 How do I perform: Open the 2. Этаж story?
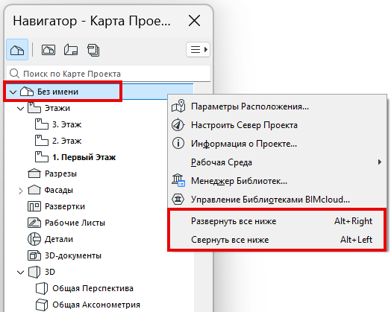point(66,141)
